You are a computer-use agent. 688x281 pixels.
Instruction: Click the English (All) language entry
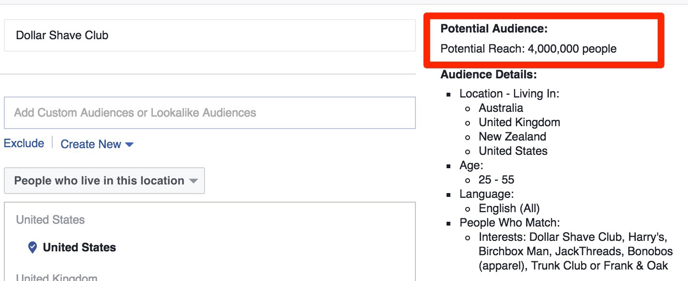click(509, 208)
